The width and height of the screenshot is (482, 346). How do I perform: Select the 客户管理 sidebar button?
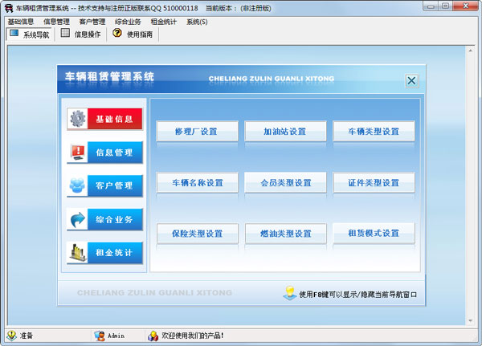pyautogui.click(x=104, y=185)
